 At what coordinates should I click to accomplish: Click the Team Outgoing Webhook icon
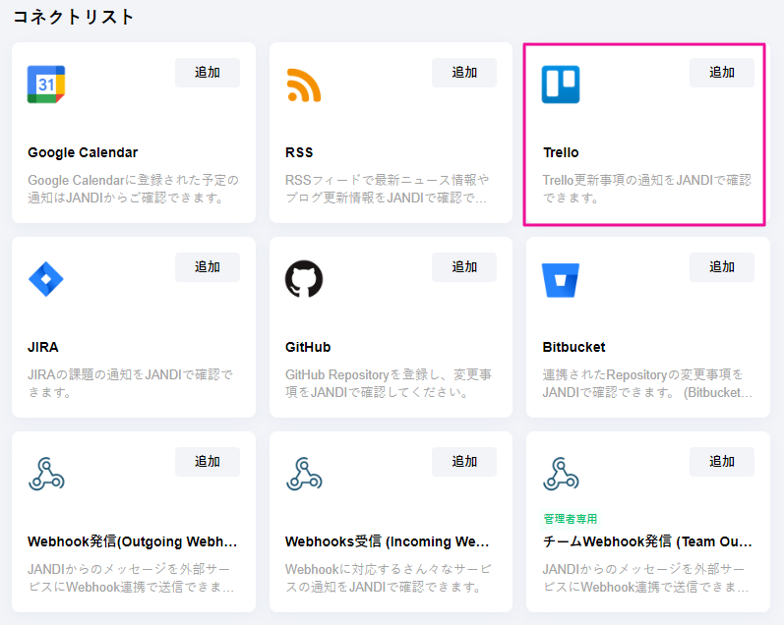[561, 474]
